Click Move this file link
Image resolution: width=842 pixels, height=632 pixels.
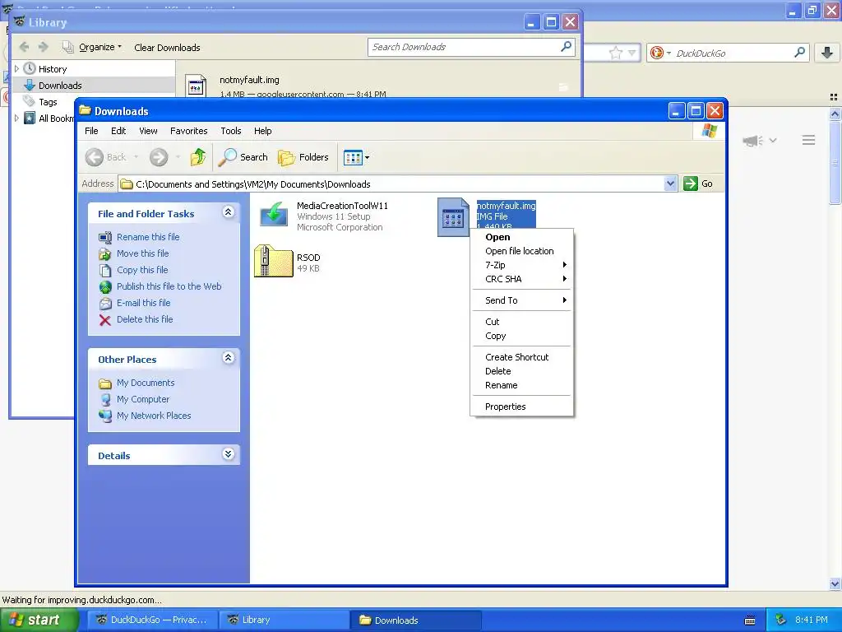point(142,253)
